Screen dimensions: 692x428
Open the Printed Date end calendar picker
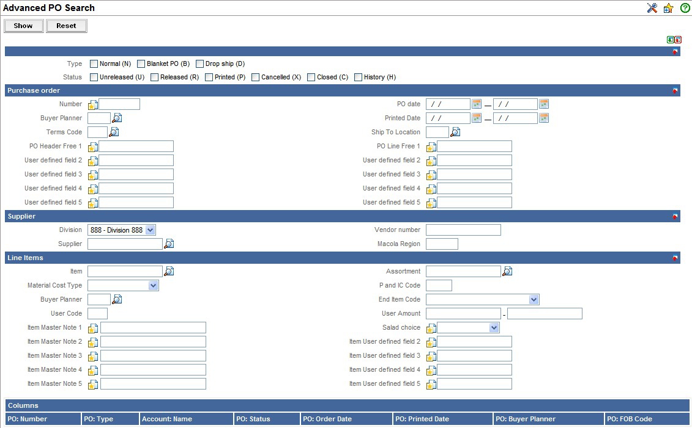[x=544, y=118]
